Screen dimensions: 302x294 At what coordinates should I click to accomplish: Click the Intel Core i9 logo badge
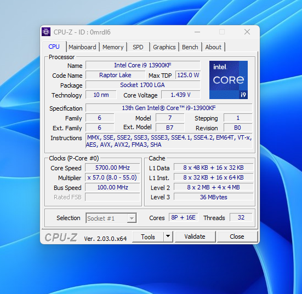tap(229, 80)
